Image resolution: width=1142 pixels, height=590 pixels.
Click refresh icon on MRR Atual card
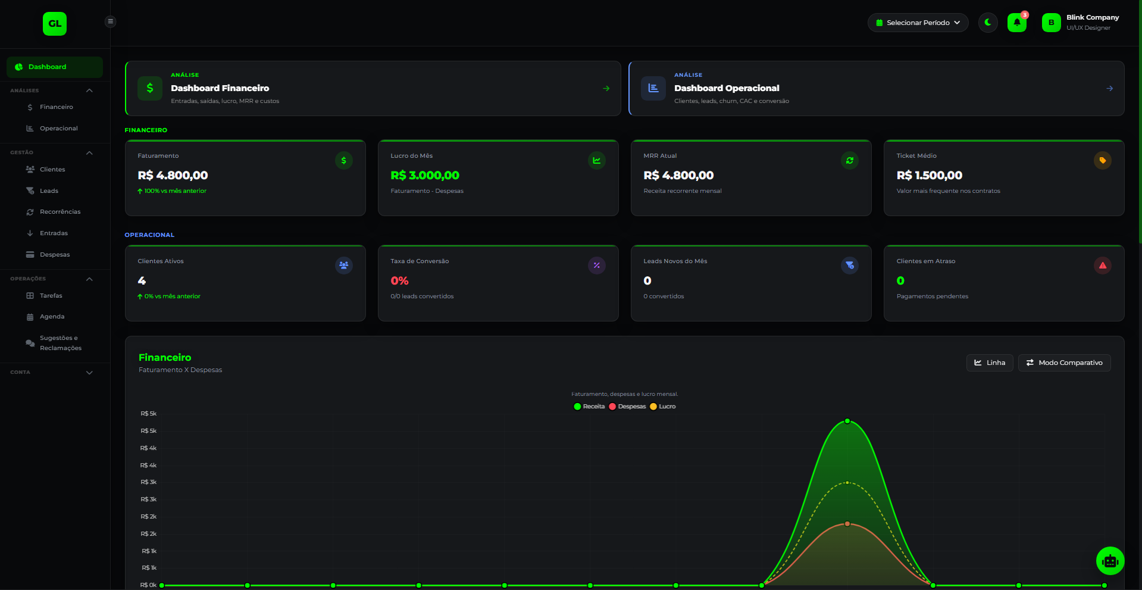pos(850,160)
